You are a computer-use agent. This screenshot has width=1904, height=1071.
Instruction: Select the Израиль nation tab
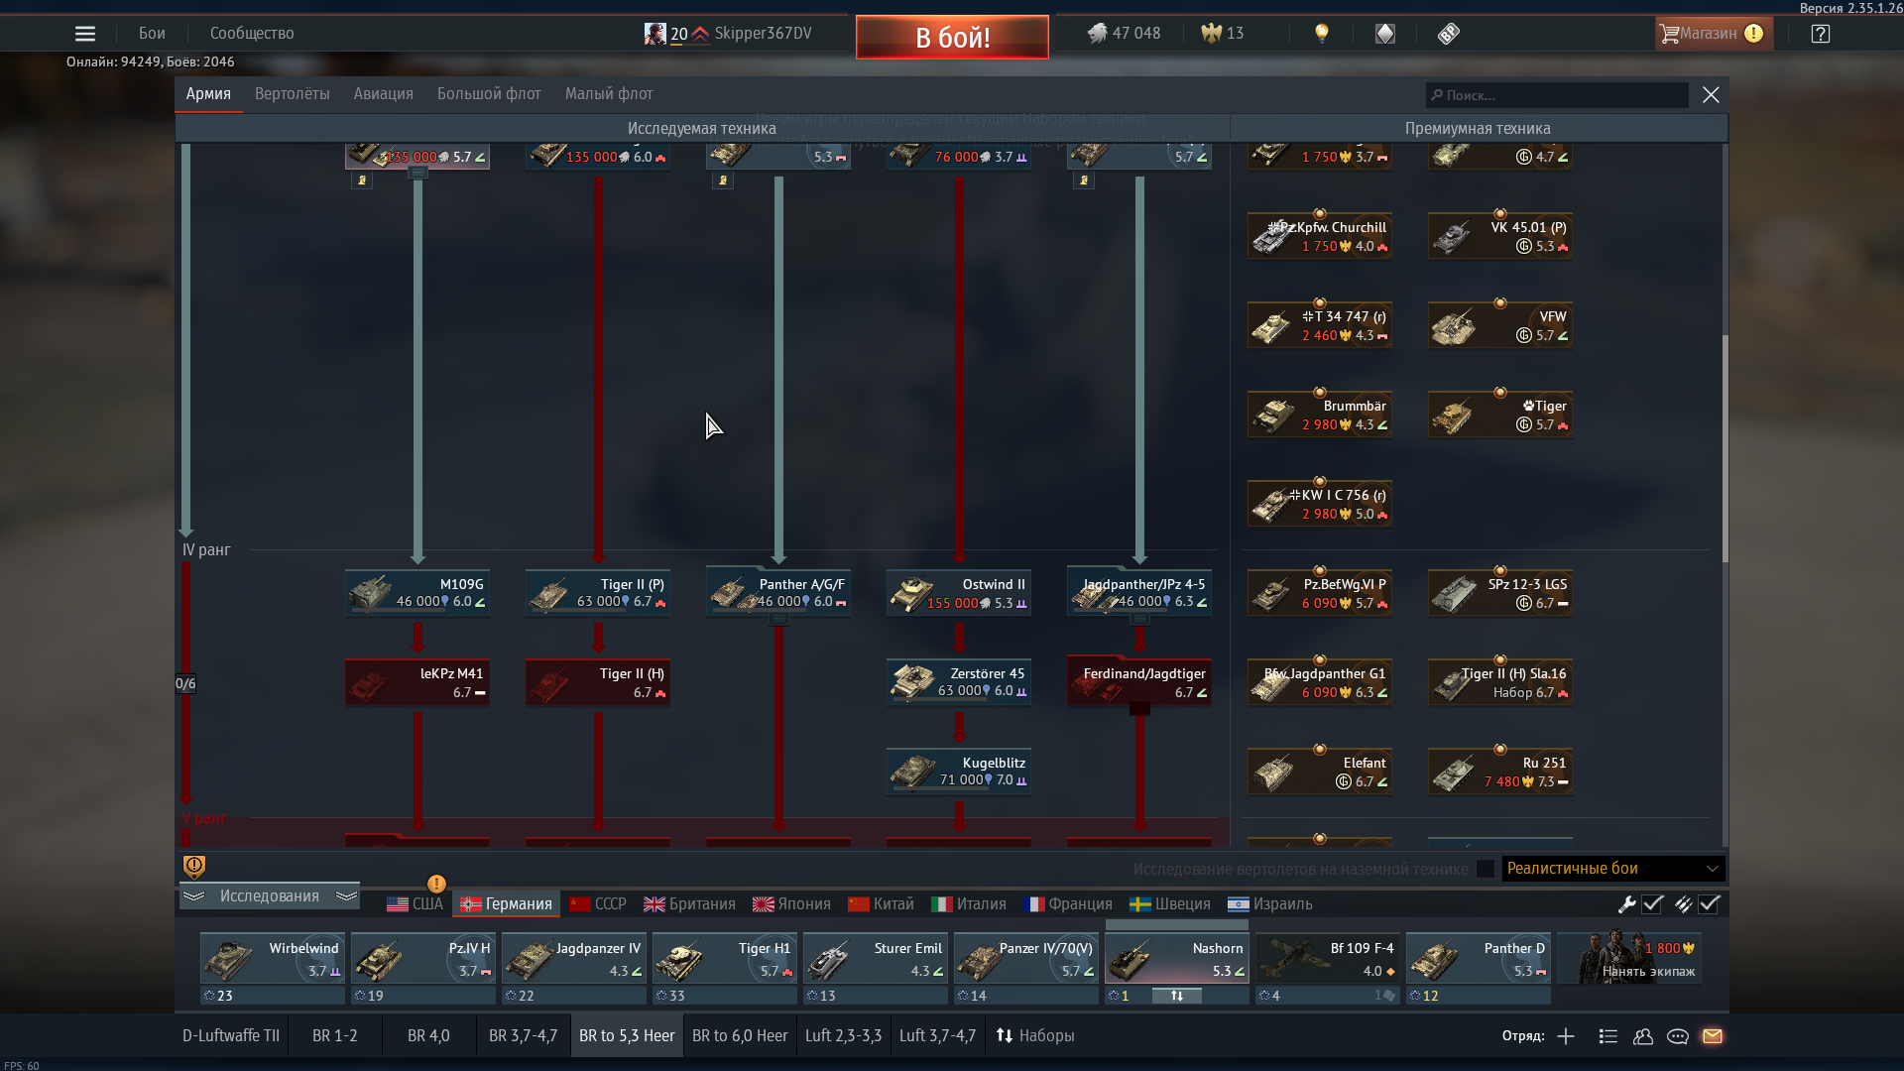point(1269,904)
